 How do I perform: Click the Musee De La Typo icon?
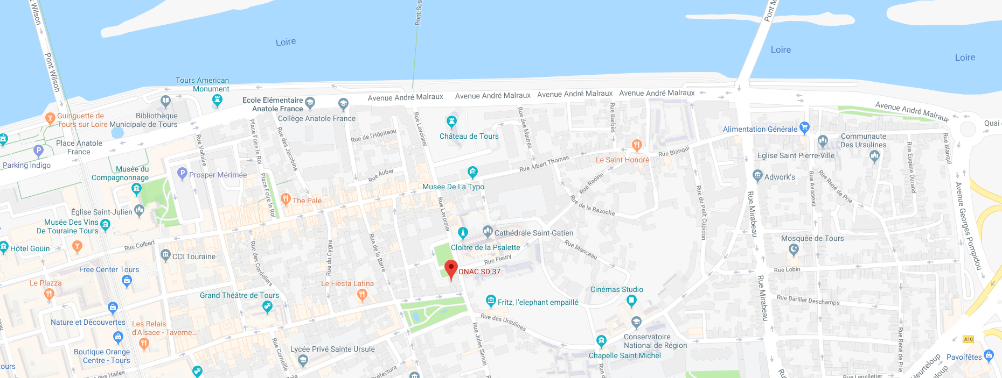[472, 172]
